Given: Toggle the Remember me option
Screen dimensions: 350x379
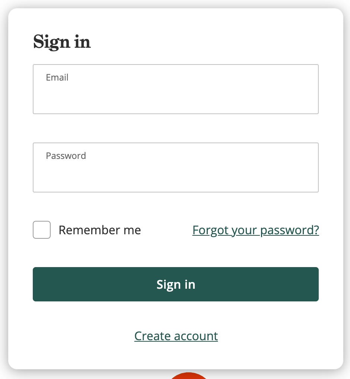Looking at the screenshot, I should [x=42, y=230].
